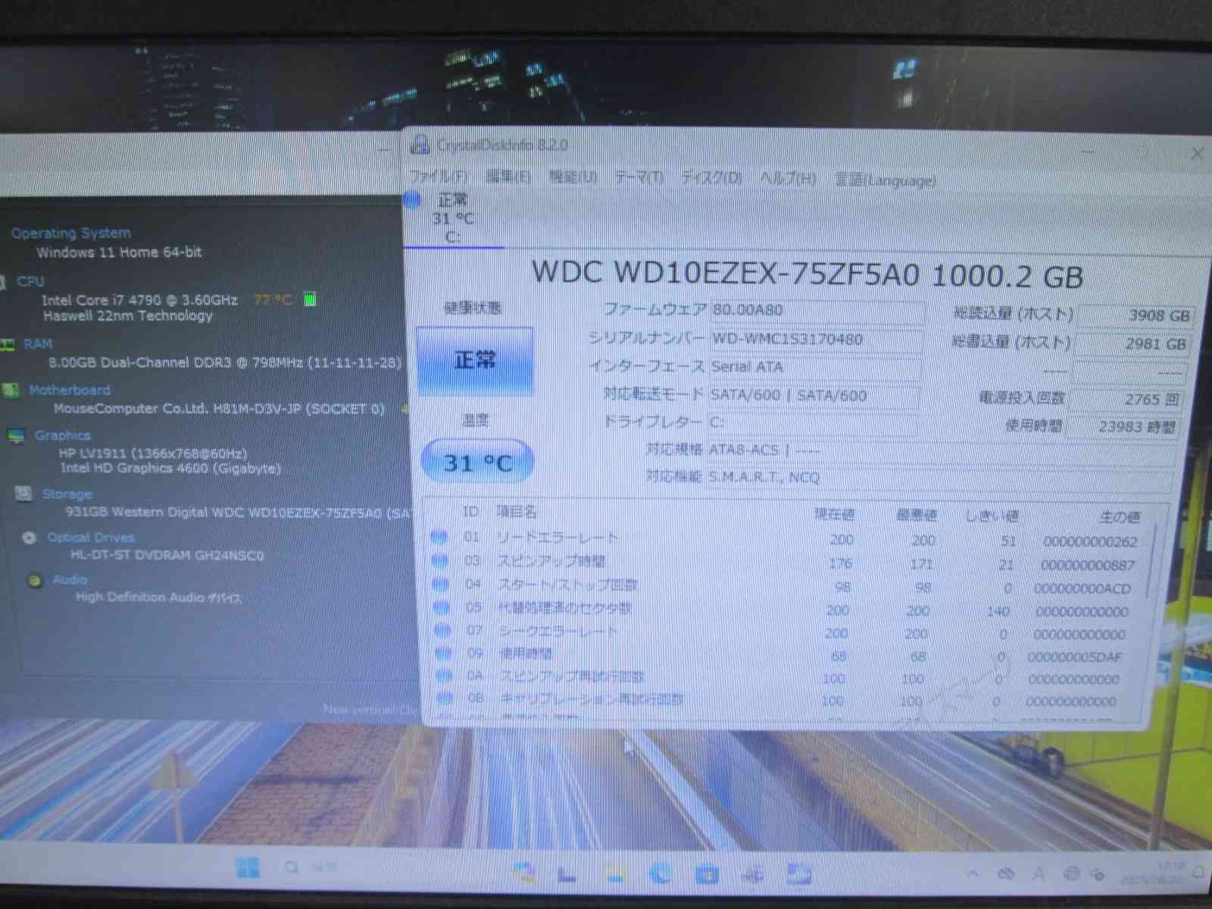
Task: Open the ヘルプ(H) menu
Action: (x=788, y=179)
